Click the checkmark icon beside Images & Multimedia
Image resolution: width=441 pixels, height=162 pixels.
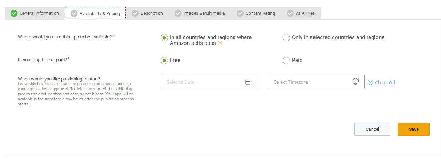tap(178, 13)
